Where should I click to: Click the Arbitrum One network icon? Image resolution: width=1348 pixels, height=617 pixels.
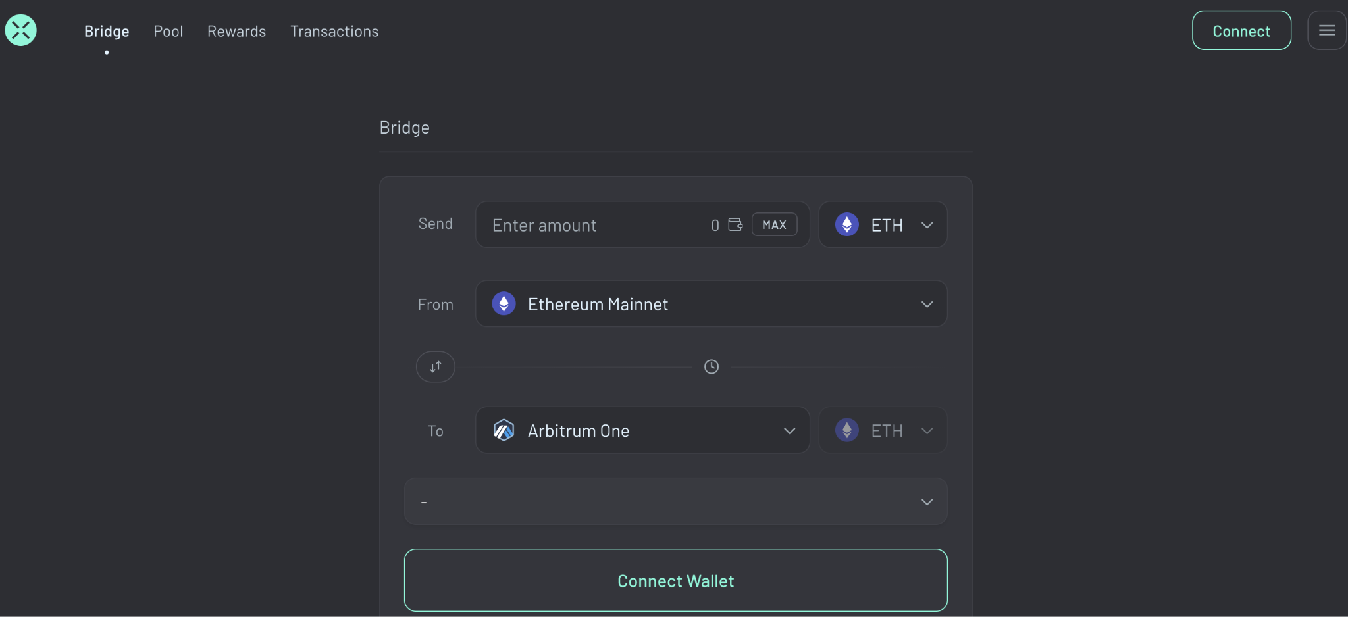click(504, 431)
